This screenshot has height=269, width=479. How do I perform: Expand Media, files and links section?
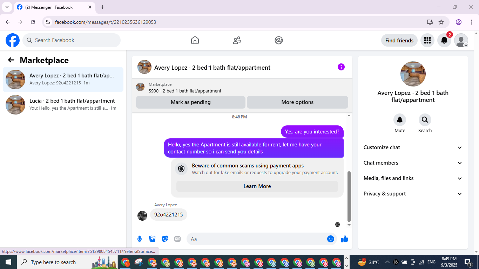tap(413, 178)
